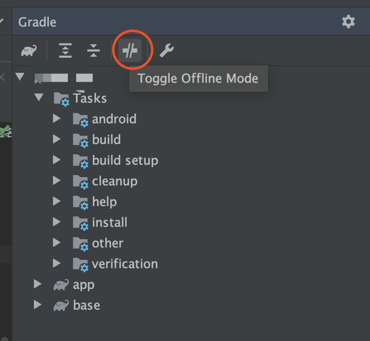Select the Tasks folder icon
Image resolution: width=370 pixels, height=341 pixels.
[62, 99]
